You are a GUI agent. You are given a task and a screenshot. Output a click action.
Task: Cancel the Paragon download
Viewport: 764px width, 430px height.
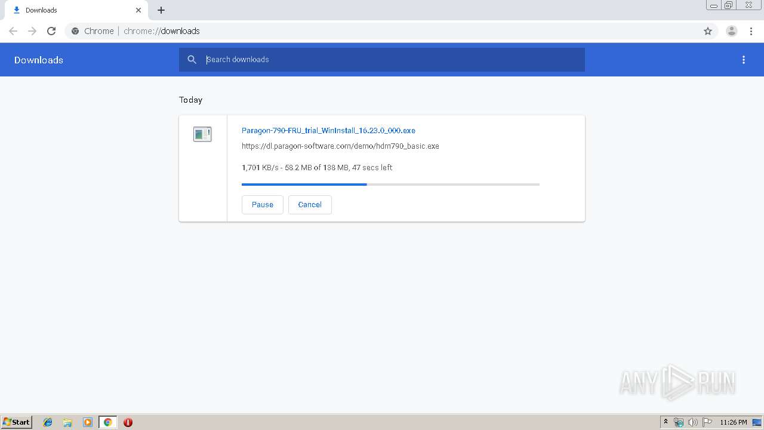tap(310, 205)
